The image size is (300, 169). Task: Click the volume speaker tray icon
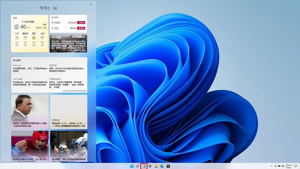point(283,166)
